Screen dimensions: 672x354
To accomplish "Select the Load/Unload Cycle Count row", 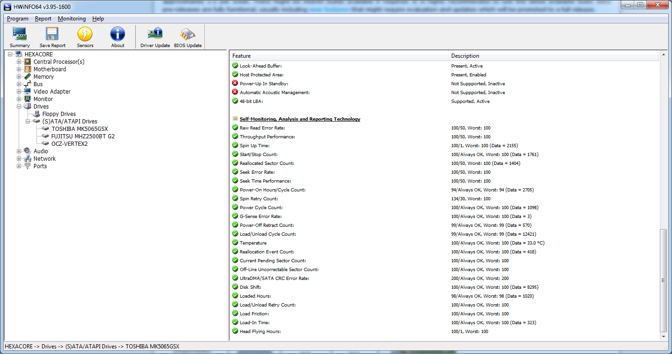I will coord(445,234).
